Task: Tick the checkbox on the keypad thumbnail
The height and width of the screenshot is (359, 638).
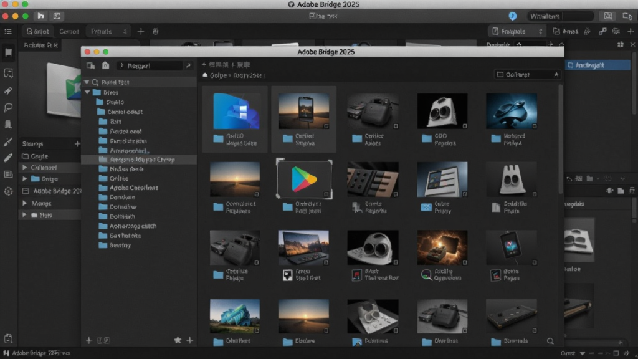Action: tap(396, 194)
